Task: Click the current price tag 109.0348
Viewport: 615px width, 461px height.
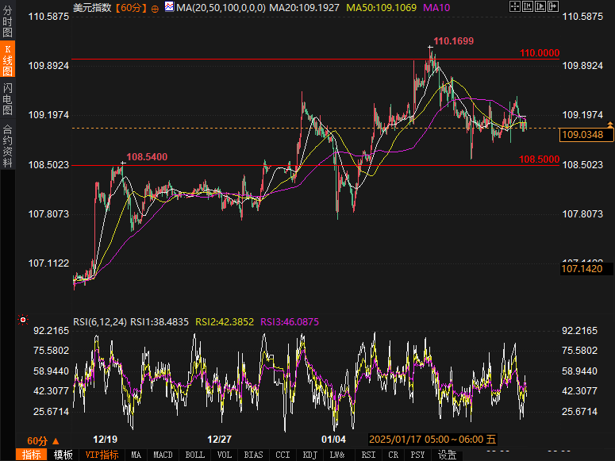Action: pyautogui.click(x=586, y=135)
